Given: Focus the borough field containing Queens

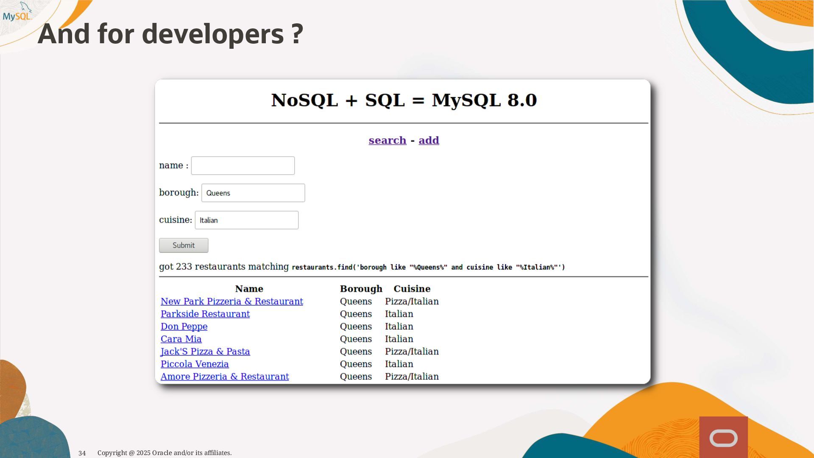Looking at the screenshot, I should coord(253,193).
